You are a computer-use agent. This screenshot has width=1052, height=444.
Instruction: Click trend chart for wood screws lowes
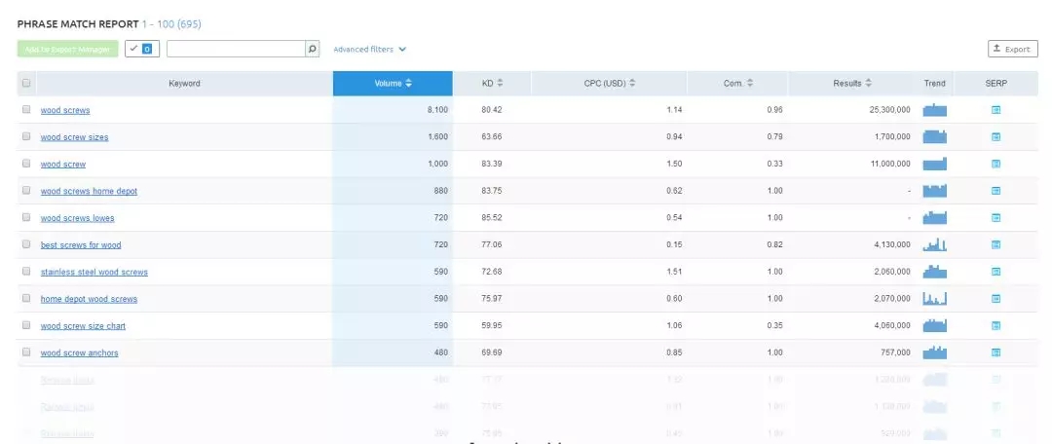pos(934,217)
